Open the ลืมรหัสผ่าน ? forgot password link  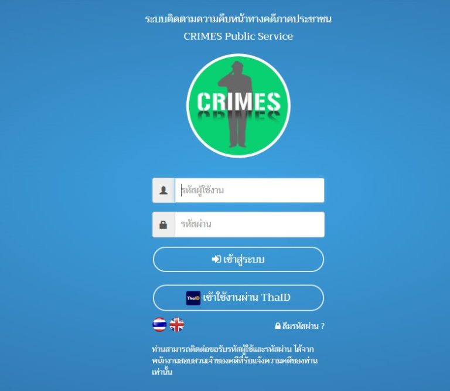coord(299,326)
